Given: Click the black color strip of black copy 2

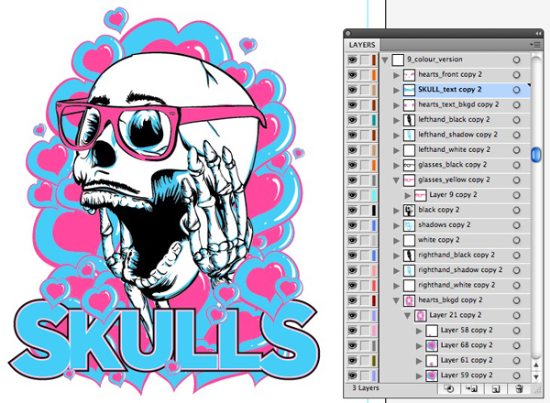Looking at the screenshot, I should (374, 211).
